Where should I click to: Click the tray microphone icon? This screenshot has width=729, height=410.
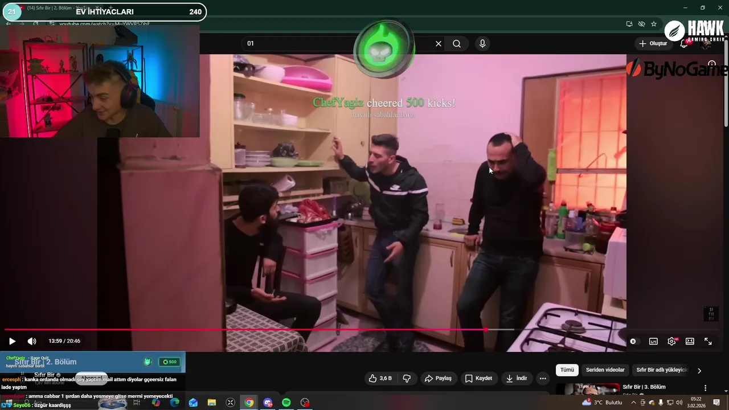coord(661,403)
